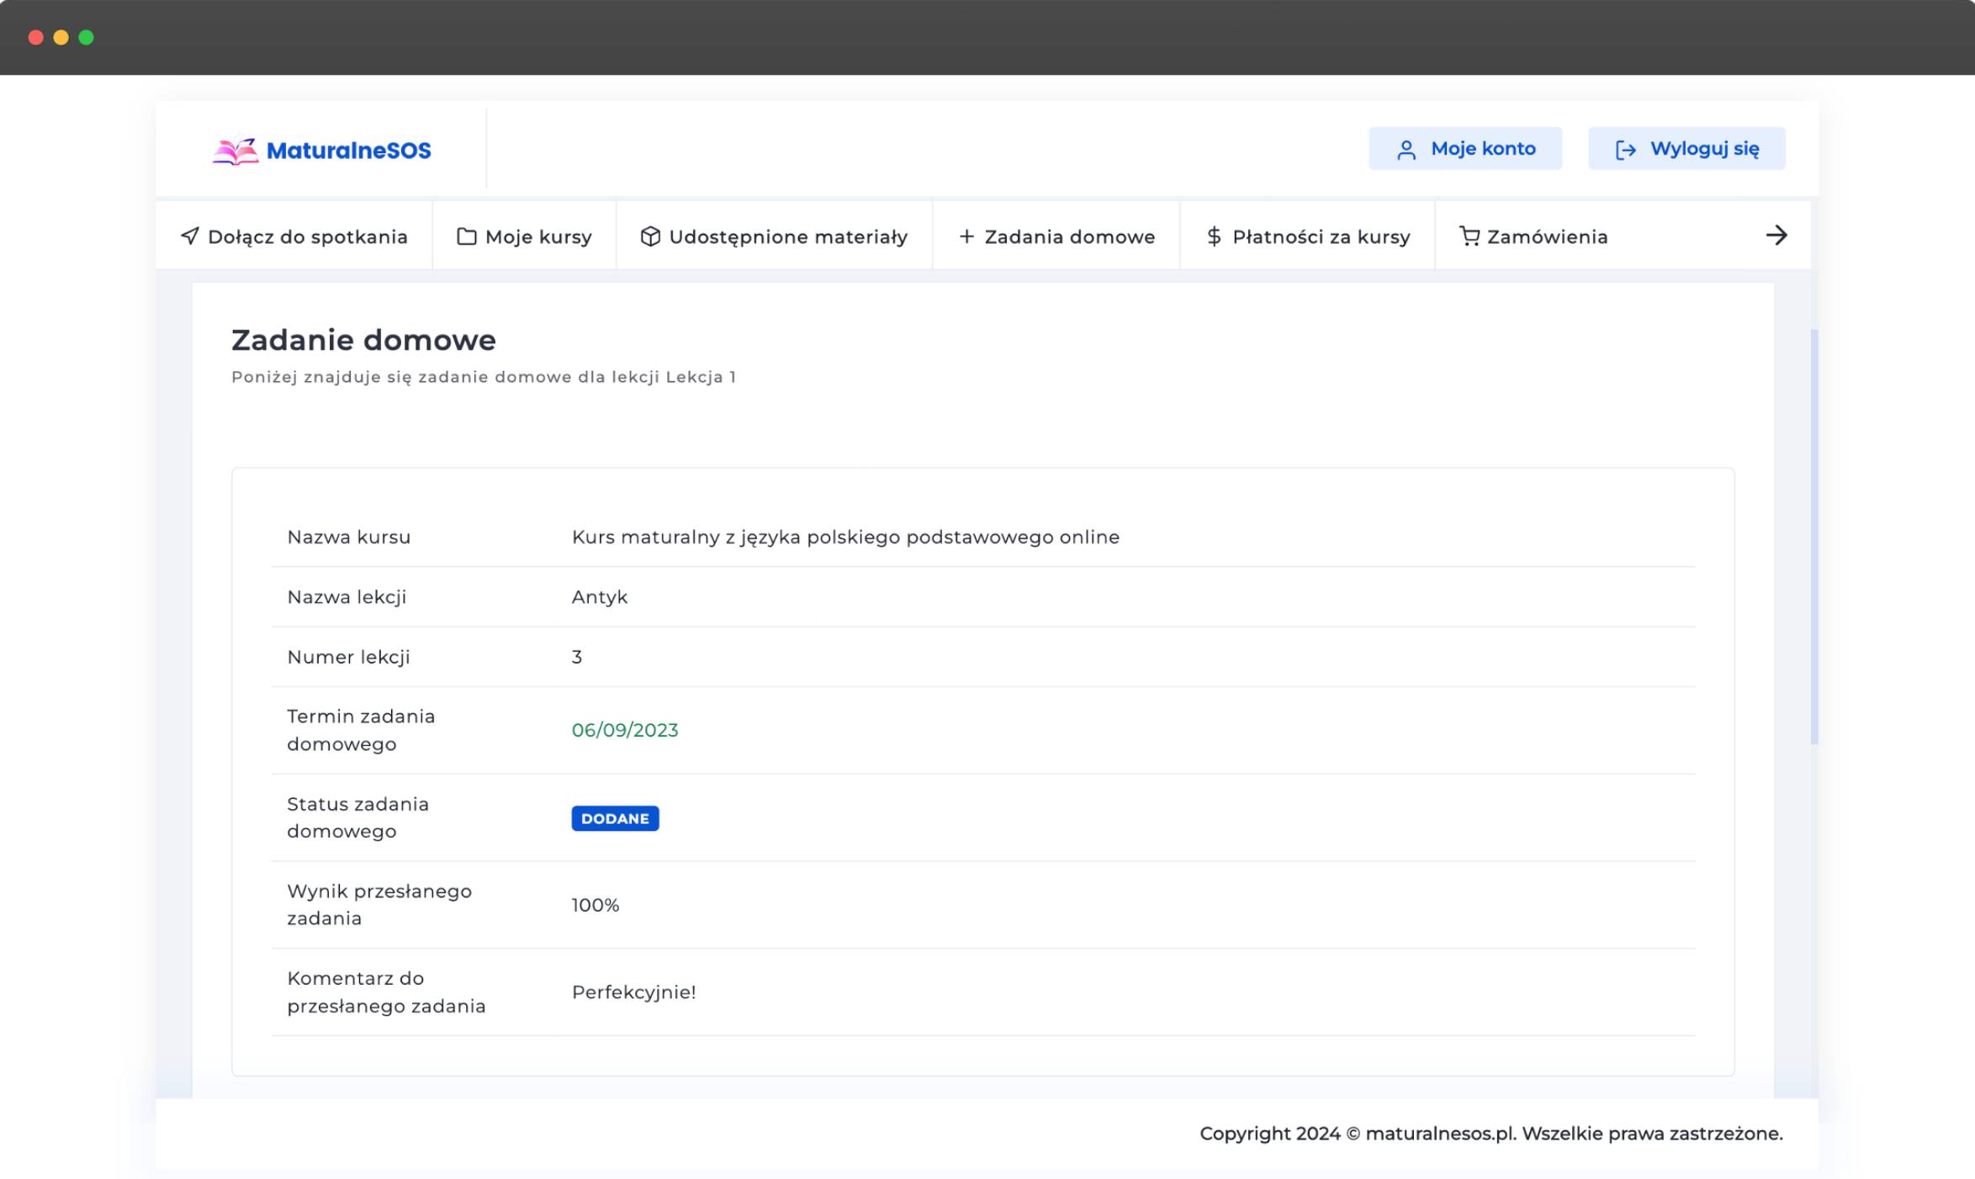
Task: Click the Wynik przesłanego zadania label
Action: pos(379,905)
